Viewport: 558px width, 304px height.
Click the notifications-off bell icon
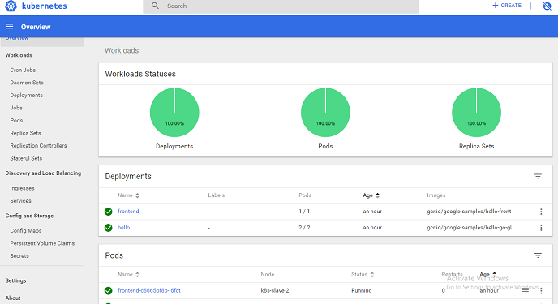tap(547, 6)
